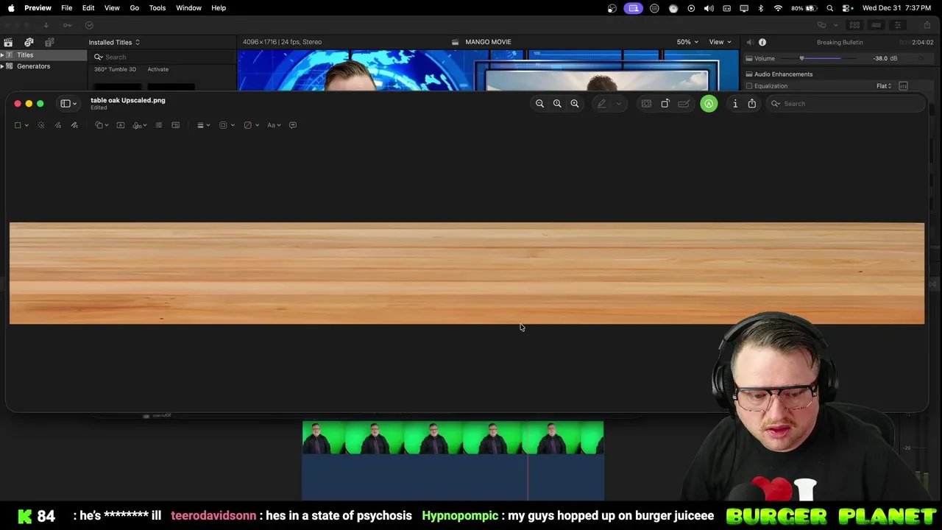Choose the Draw tool
Viewport: 942px width, 530px height.
tap(74, 125)
